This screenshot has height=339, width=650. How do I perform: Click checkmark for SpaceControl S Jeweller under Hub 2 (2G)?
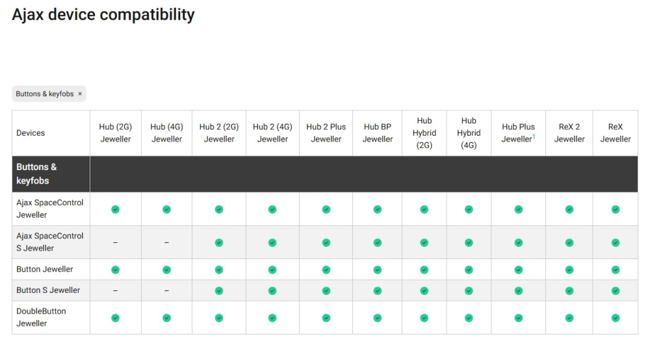point(219,242)
